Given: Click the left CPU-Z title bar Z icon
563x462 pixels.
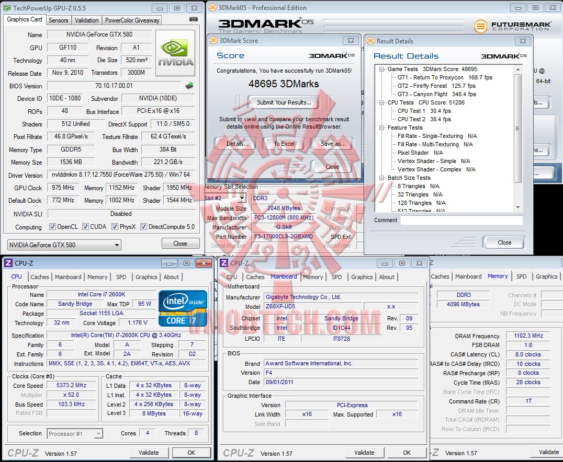Looking at the screenshot, I should coord(8,263).
